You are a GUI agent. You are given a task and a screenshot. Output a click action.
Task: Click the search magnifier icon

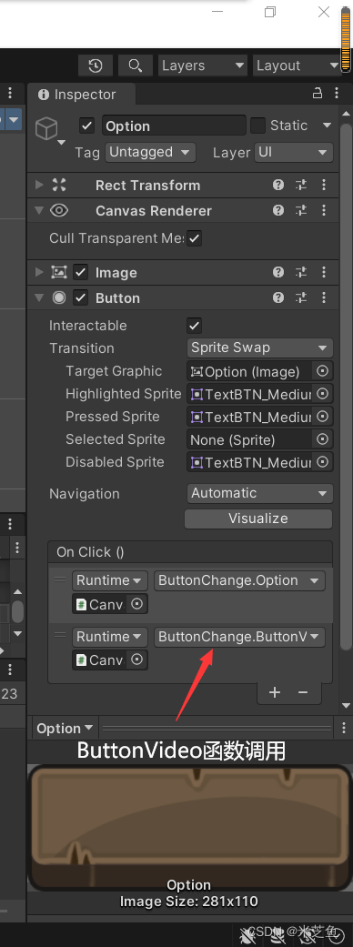coord(136,65)
